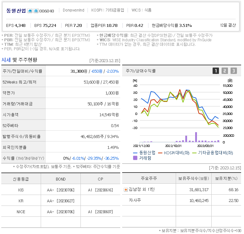Click the 시가총액 14,549억원 value

click(x=109, y=115)
